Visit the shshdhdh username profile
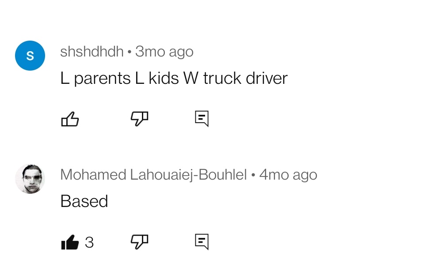 (92, 51)
